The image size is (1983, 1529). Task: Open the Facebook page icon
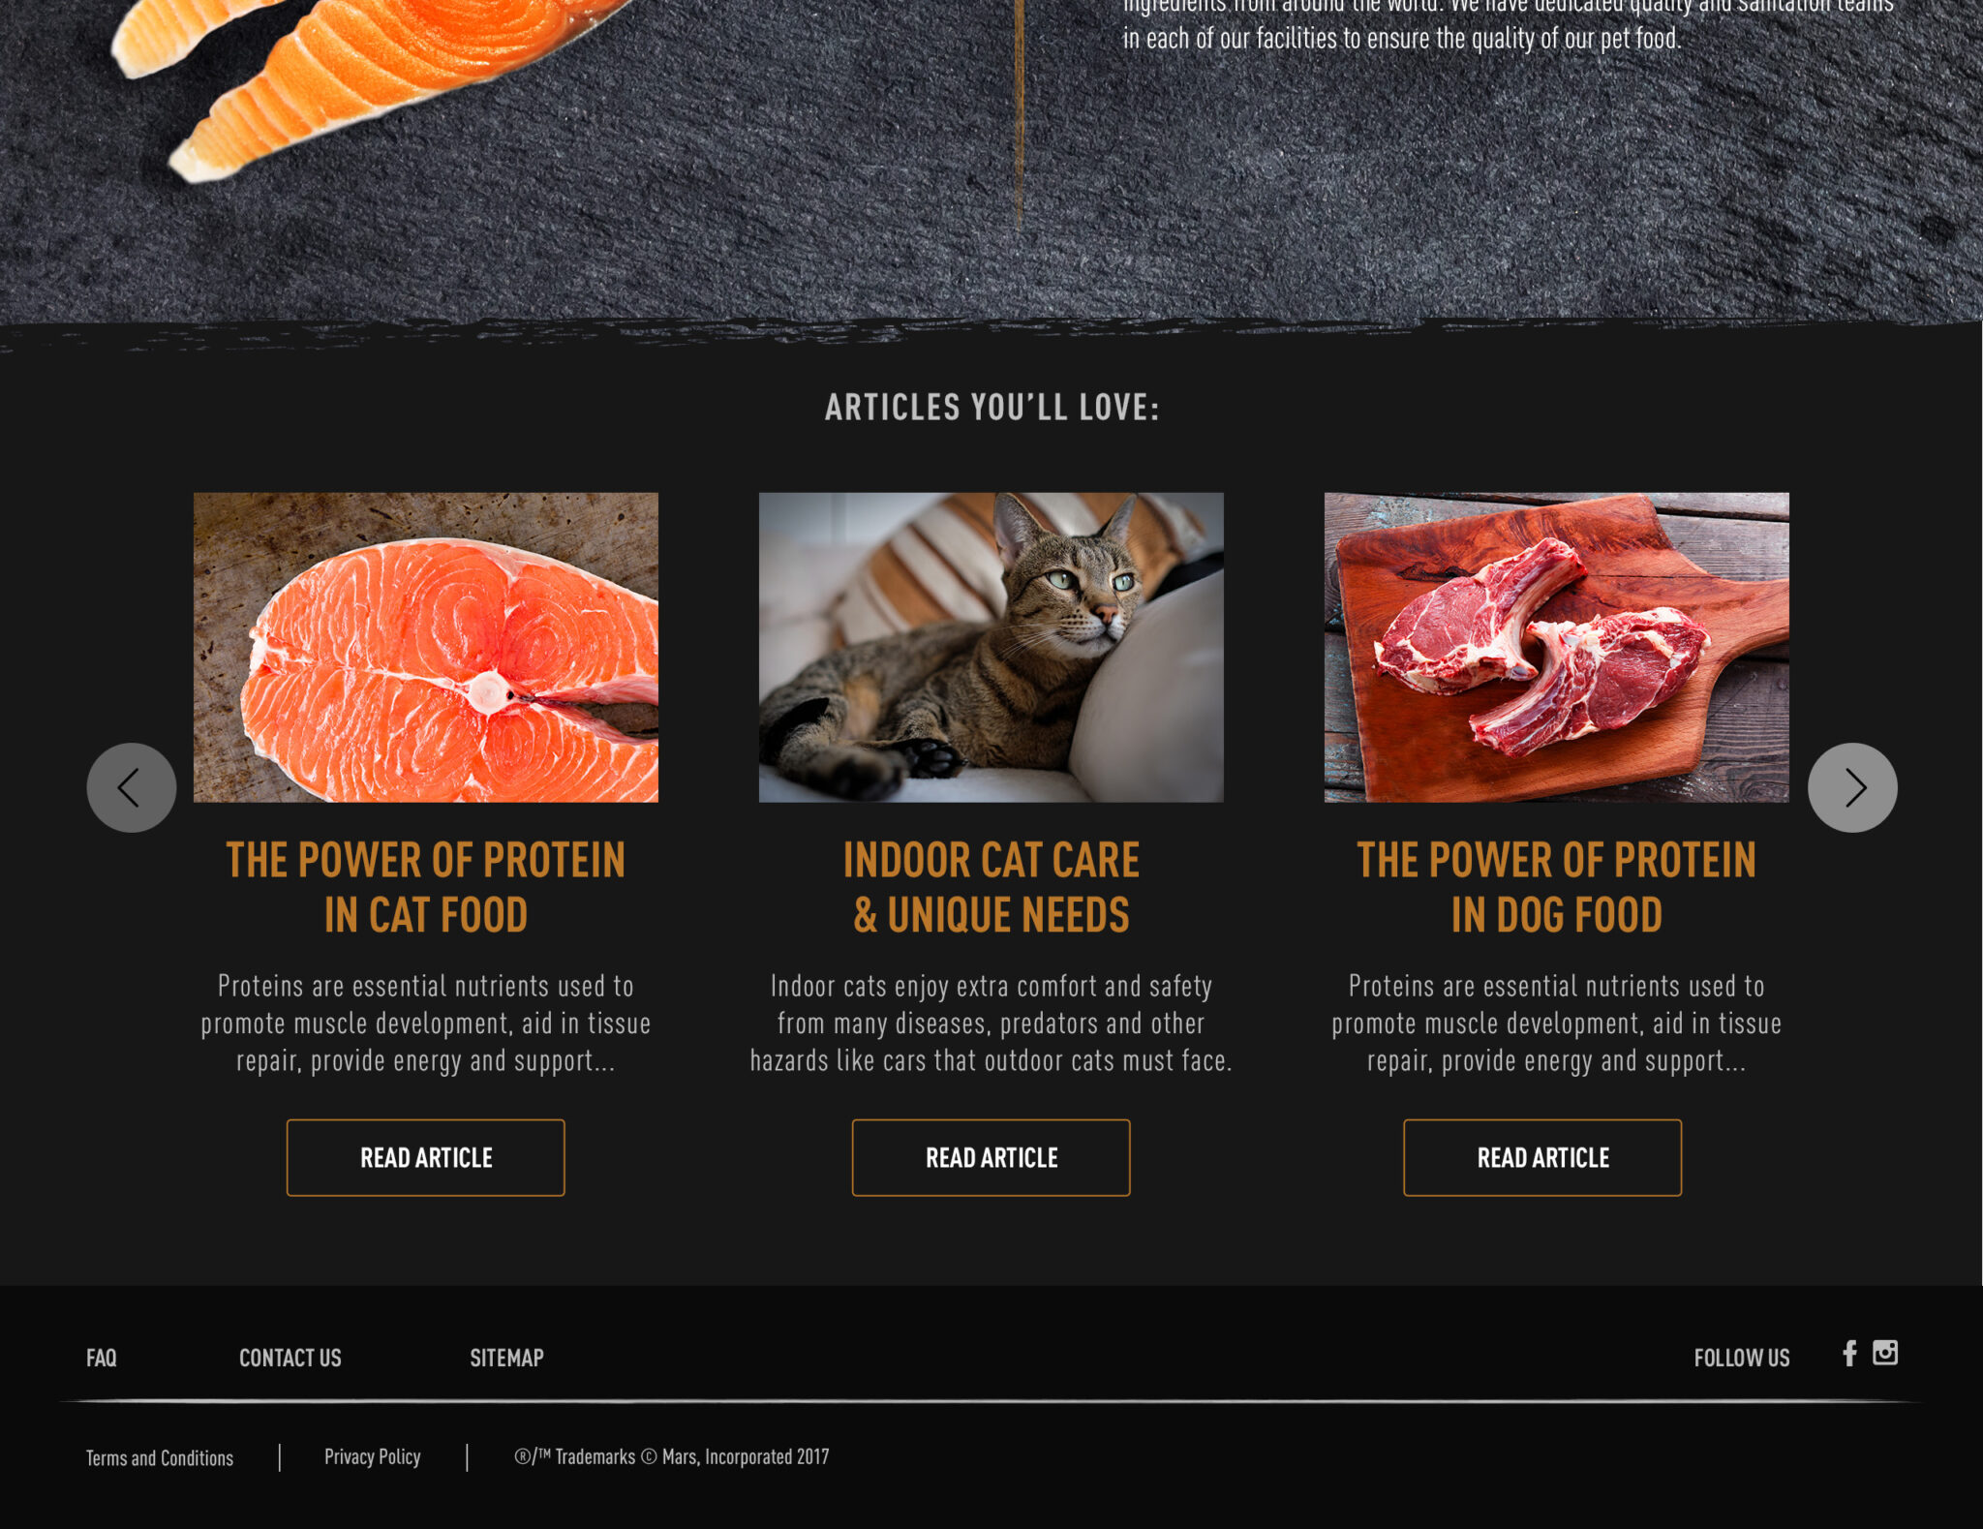pyautogui.click(x=1849, y=1353)
